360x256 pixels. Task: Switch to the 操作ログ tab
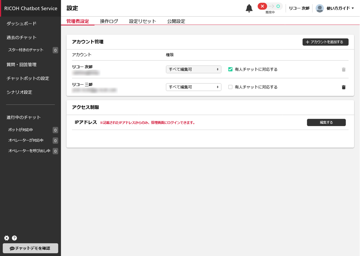coord(109,21)
